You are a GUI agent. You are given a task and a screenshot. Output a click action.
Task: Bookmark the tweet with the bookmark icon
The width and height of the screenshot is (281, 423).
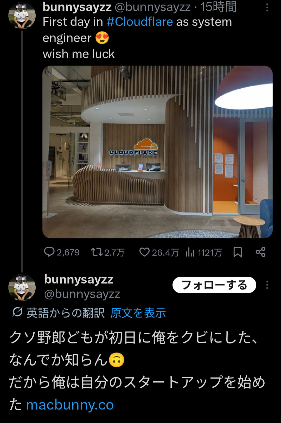(238, 252)
